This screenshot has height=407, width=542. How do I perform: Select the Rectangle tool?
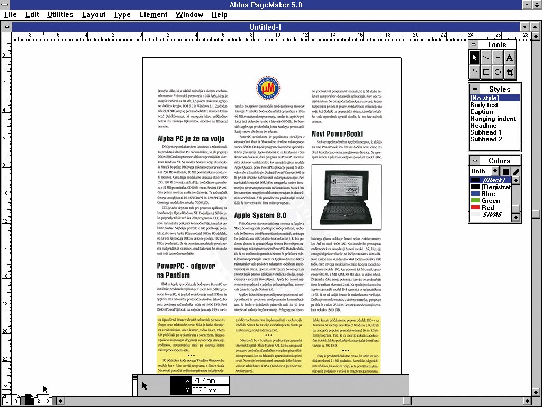coord(486,72)
